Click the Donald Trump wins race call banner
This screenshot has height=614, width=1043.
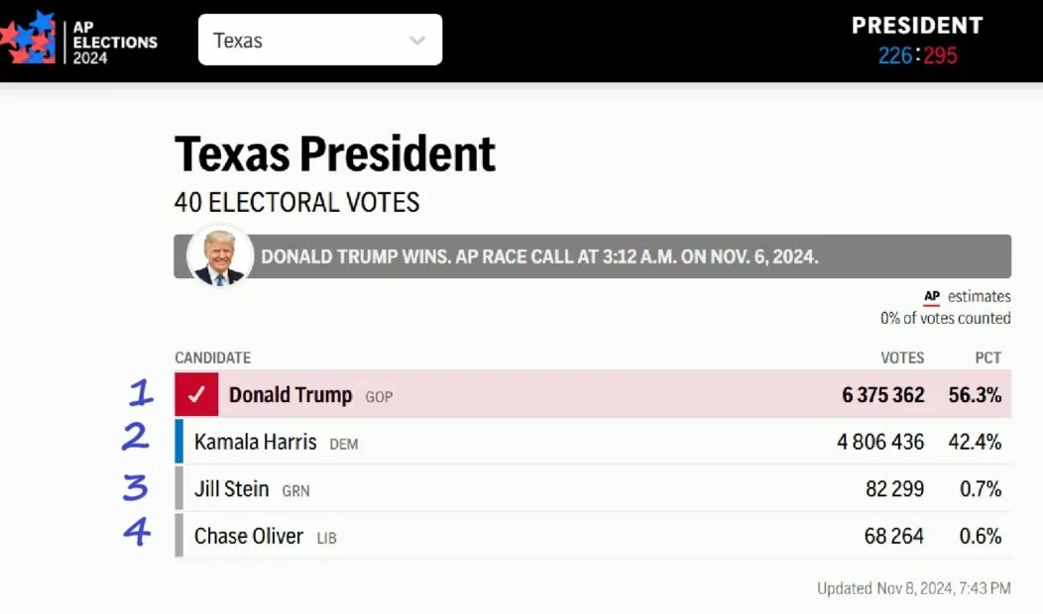coord(593,256)
